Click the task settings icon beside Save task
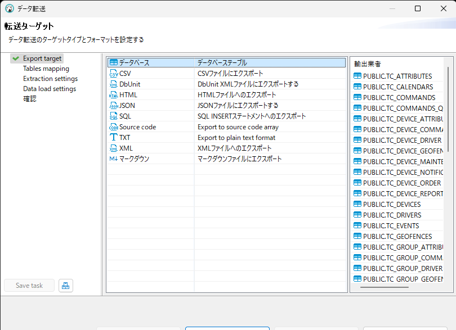 [x=66, y=286]
